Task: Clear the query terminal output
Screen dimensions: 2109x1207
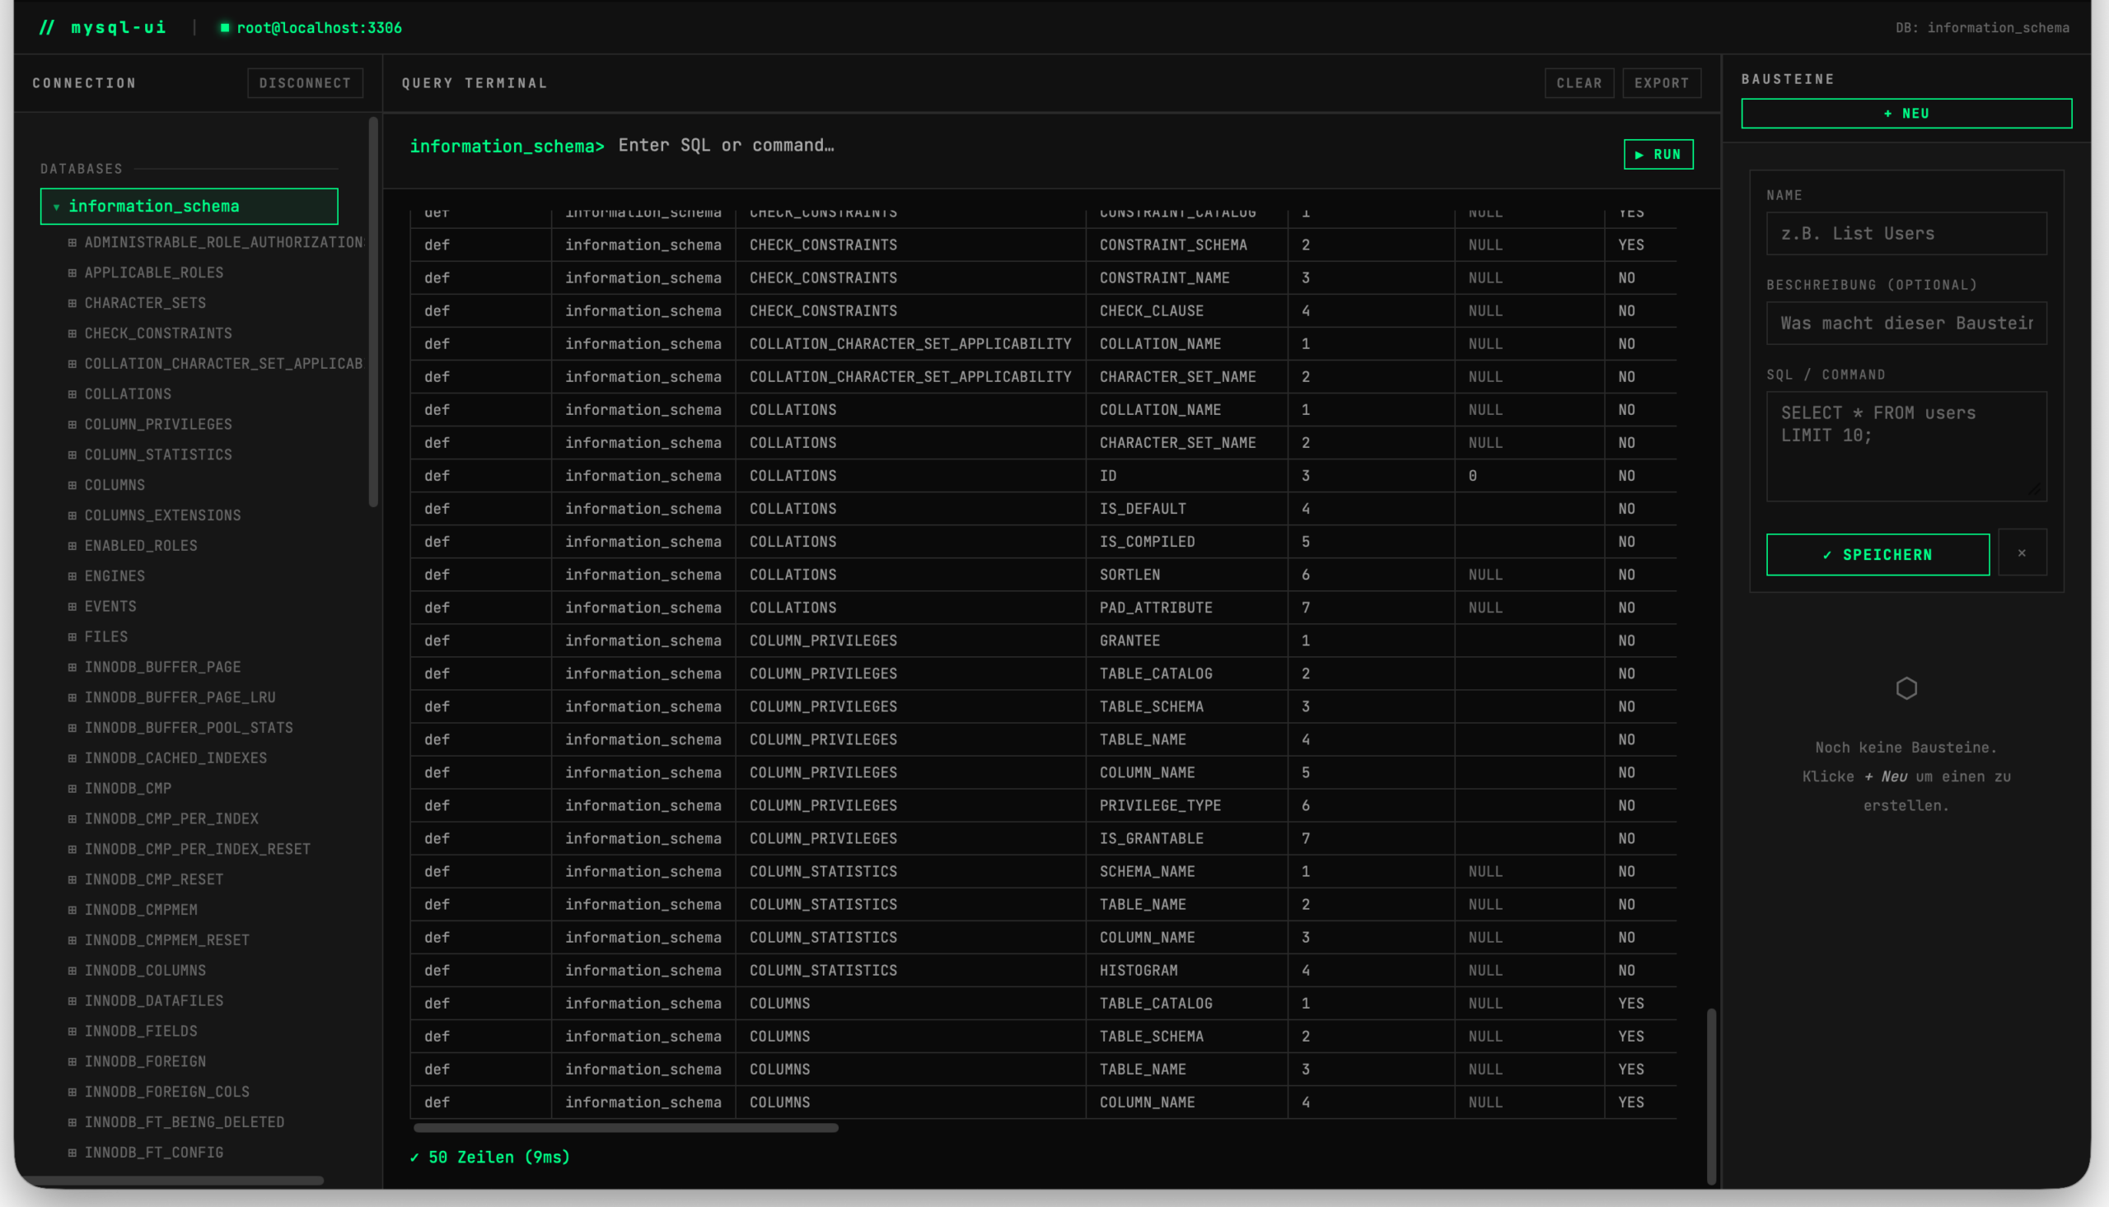Action: point(1578,83)
